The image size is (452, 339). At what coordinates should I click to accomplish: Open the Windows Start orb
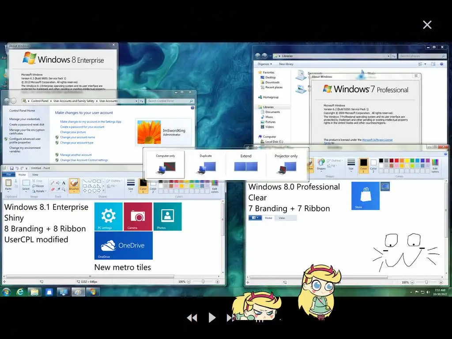pyautogui.click(x=6, y=292)
